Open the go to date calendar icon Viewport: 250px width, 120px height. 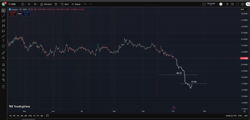pyautogui.click(x=47, y=116)
